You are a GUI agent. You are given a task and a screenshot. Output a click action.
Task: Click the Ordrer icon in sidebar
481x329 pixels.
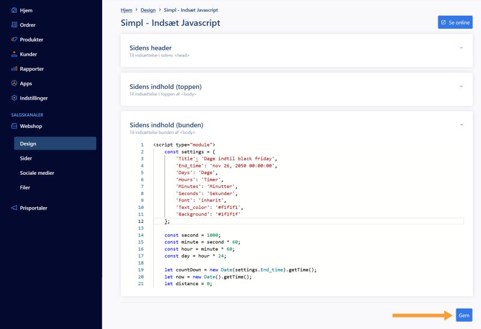[14, 25]
